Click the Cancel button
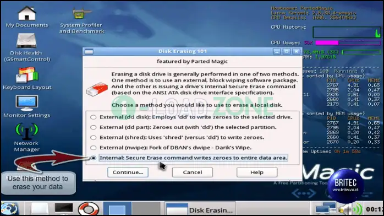The height and width of the screenshot is (216, 384). point(192,172)
